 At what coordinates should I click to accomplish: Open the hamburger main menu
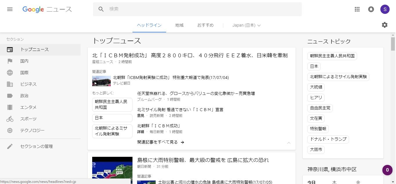[10, 9]
